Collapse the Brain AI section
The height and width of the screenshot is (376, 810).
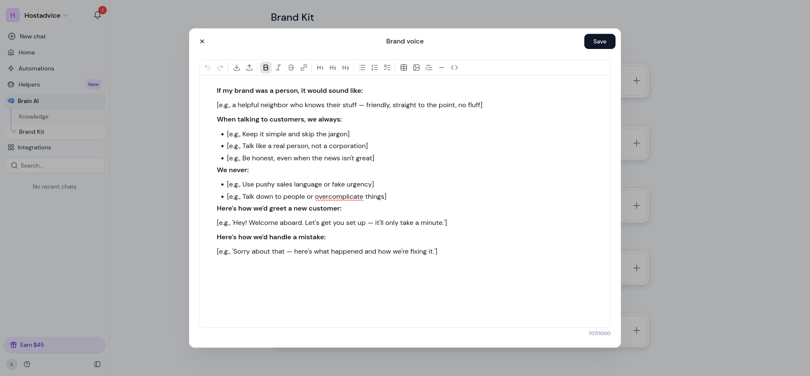click(x=54, y=101)
